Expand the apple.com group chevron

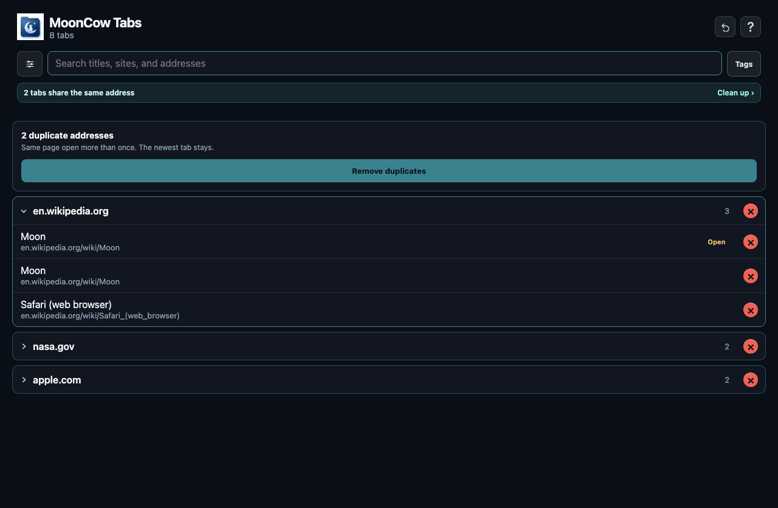click(24, 380)
